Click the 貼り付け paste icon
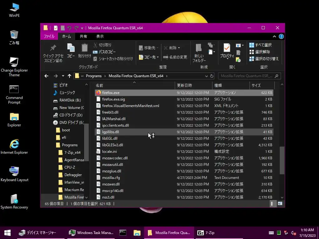The width and height of the screenshot is (319, 239). click(x=84, y=48)
